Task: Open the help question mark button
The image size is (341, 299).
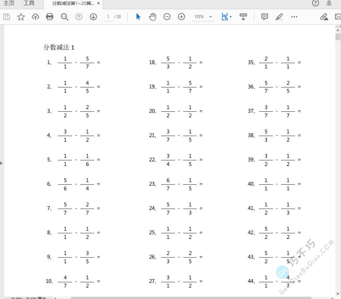Action: pos(315,4)
